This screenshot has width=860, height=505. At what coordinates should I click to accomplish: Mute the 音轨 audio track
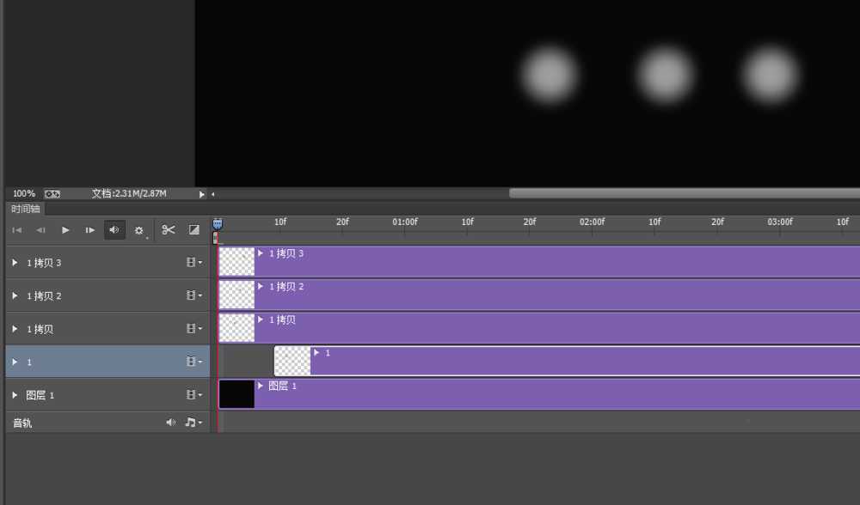tap(170, 423)
